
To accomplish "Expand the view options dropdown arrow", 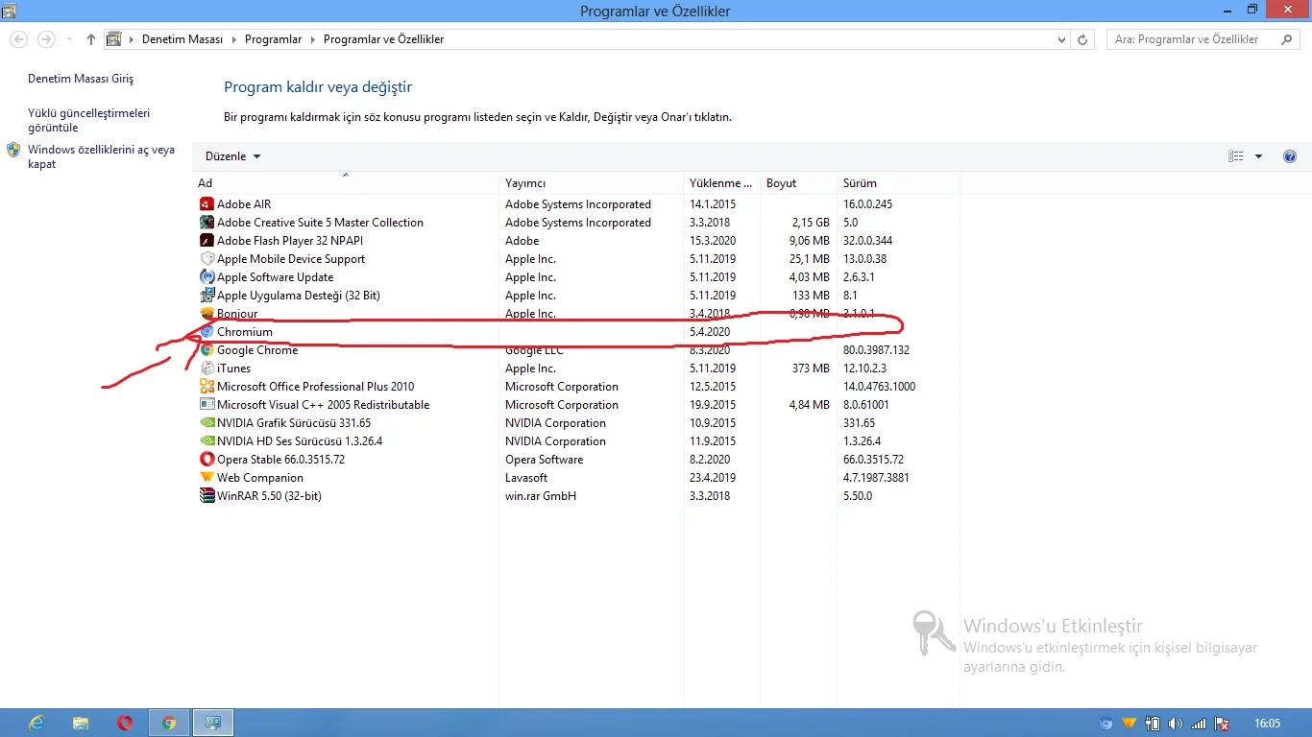I will coord(1258,156).
